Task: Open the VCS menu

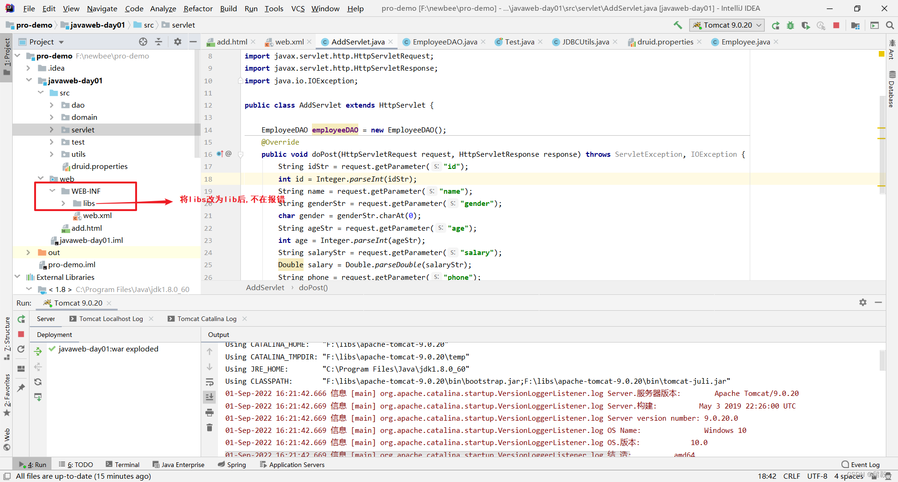Action: coord(297,8)
